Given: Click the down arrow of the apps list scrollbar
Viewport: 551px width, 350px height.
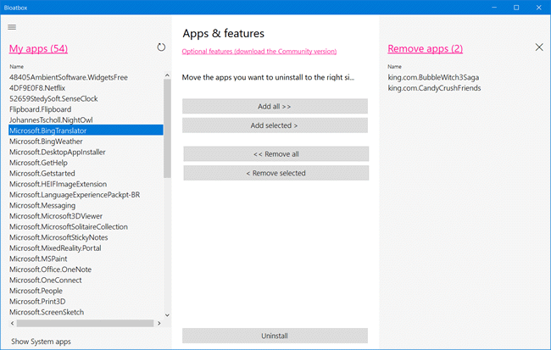Looking at the screenshot, I should pyautogui.click(x=167, y=315).
